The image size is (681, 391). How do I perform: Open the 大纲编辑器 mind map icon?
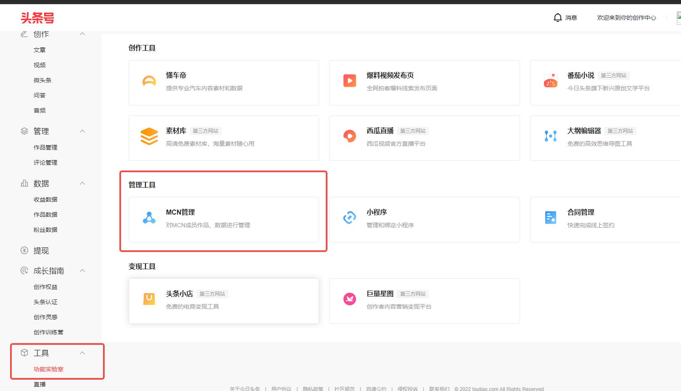tap(550, 136)
